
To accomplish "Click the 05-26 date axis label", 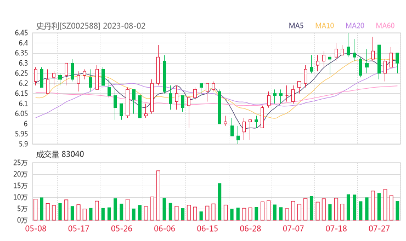I will coord(121,228).
